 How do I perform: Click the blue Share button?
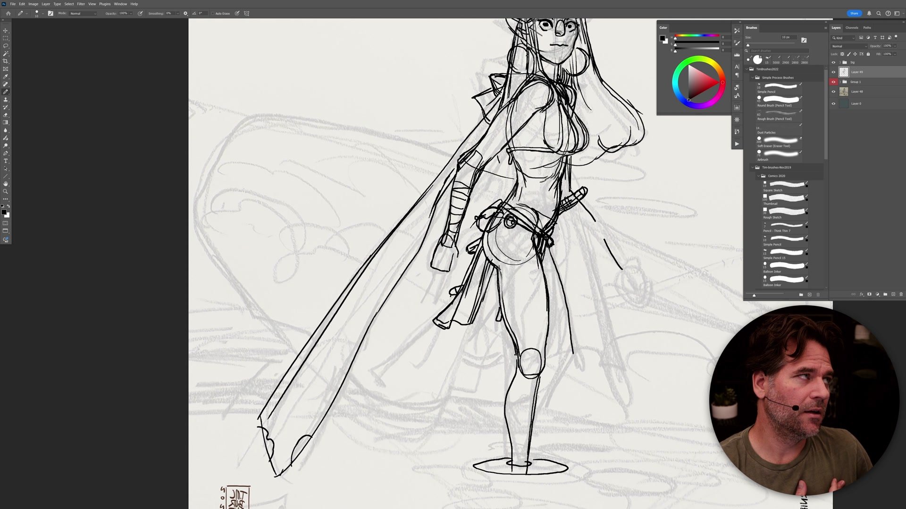tap(854, 13)
